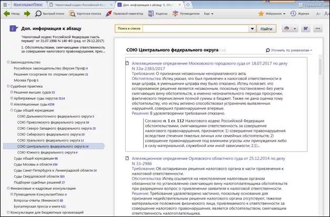
Task: Open Апелляционное определение Московского городского суда
Action: click(209, 66)
